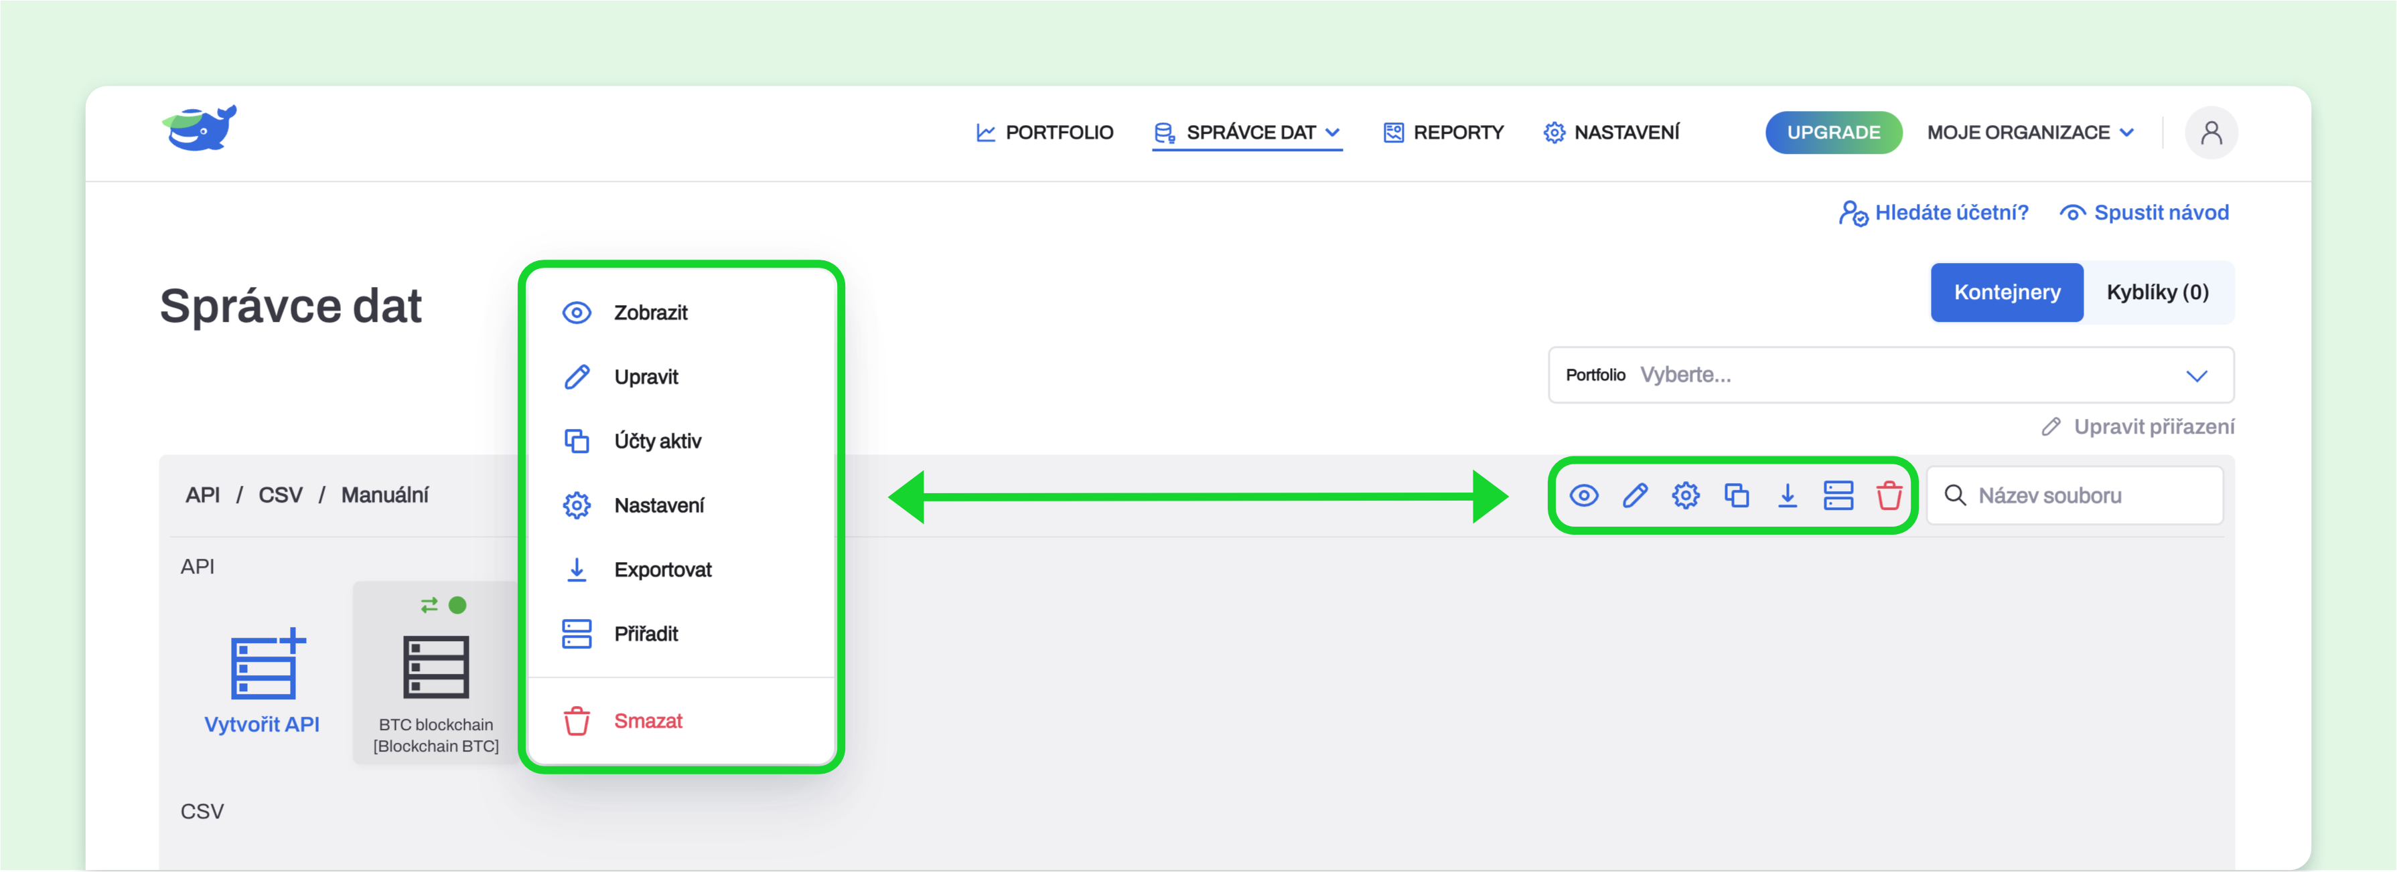Image resolution: width=2397 pixels, height=872 pixels.
Task: Open the Spustit návod link
Action: [x=2144, y=213]
